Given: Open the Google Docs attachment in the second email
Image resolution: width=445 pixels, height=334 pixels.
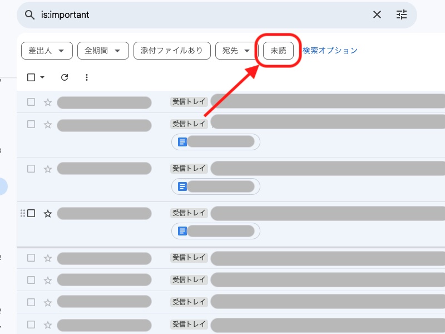Looking at the screenshot, I should click(216, 142).
